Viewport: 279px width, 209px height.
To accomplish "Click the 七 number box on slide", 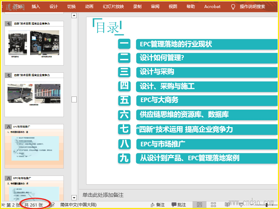I will 124,129.
